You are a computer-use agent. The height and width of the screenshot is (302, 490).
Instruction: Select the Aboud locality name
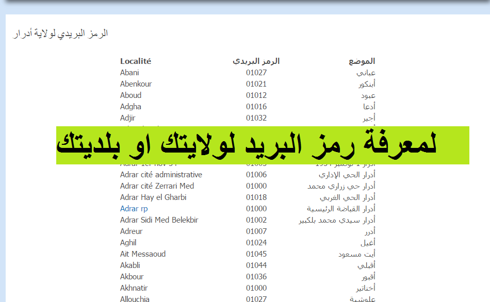tap(130, 95)
